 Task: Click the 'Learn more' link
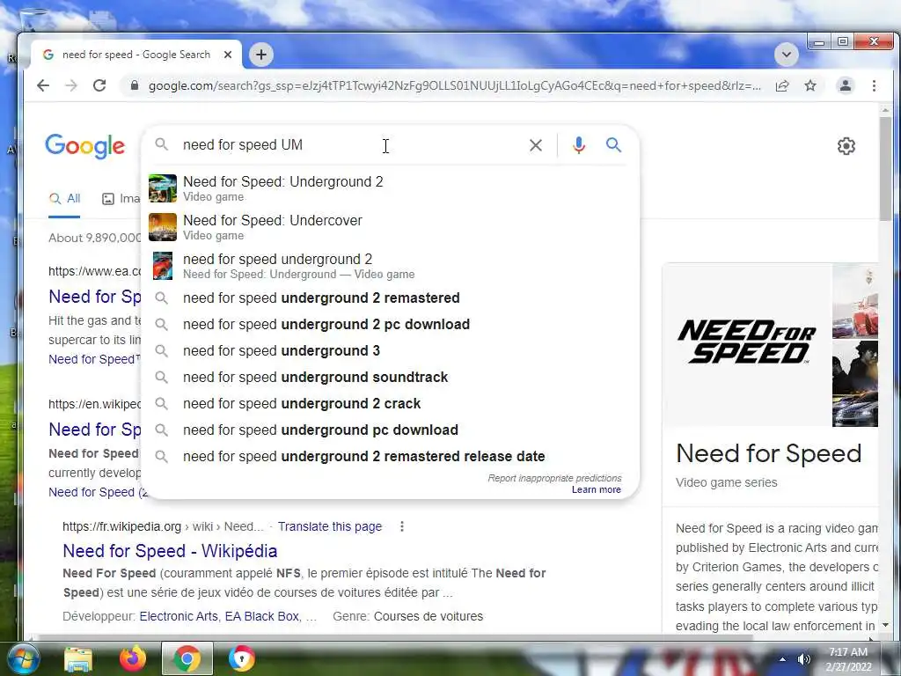point(596,489)
